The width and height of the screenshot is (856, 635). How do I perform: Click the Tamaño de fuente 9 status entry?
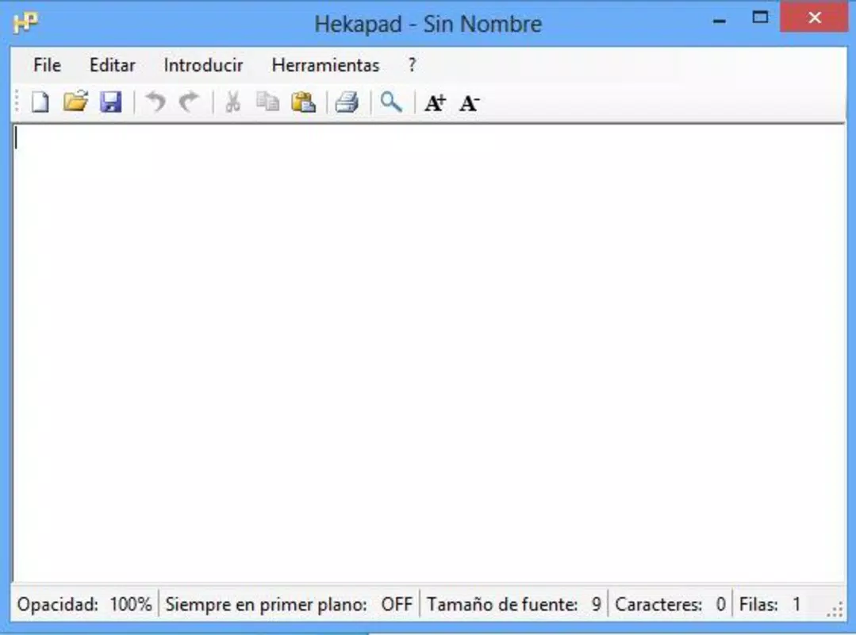[514, 604]
